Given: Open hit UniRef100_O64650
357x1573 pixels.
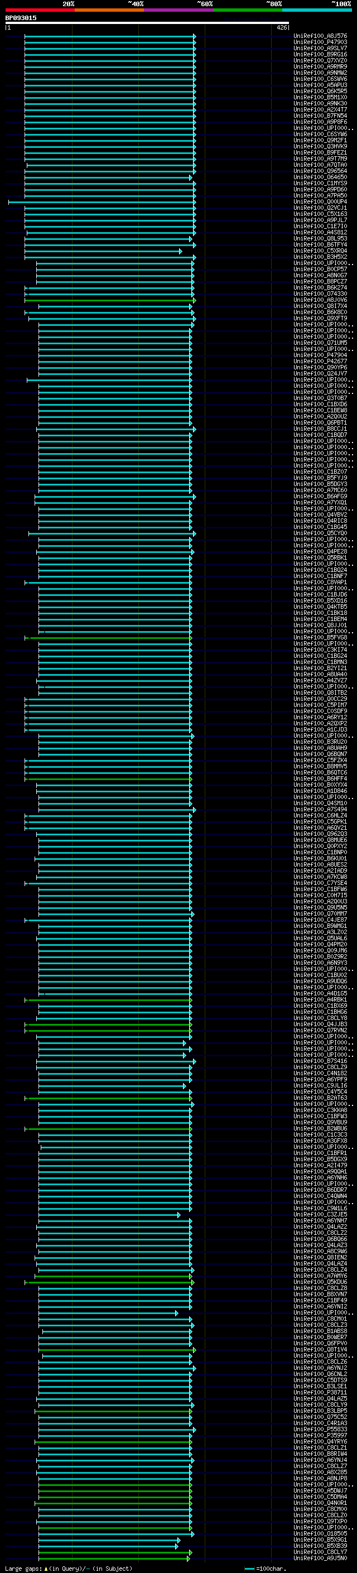Looking at the screenshot, I should [320, 177].
